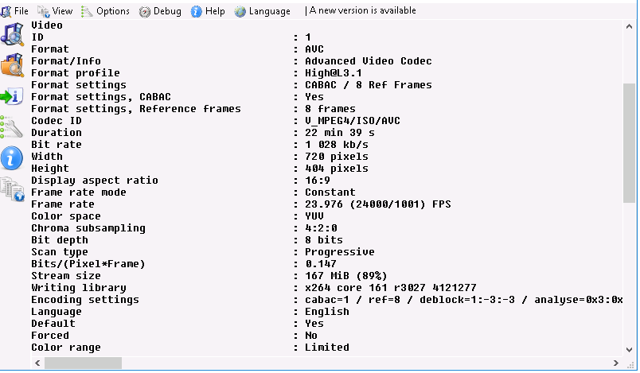Click the 'English' language value
Viewport: 640px width, 373px height.
point(327,312)
